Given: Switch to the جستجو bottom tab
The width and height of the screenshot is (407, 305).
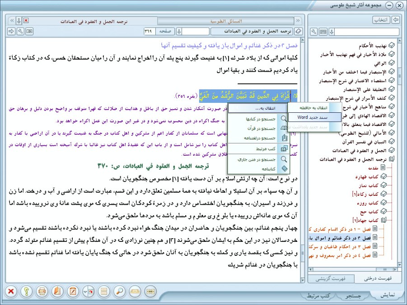Looking at the screenshot, I should 353,296.
